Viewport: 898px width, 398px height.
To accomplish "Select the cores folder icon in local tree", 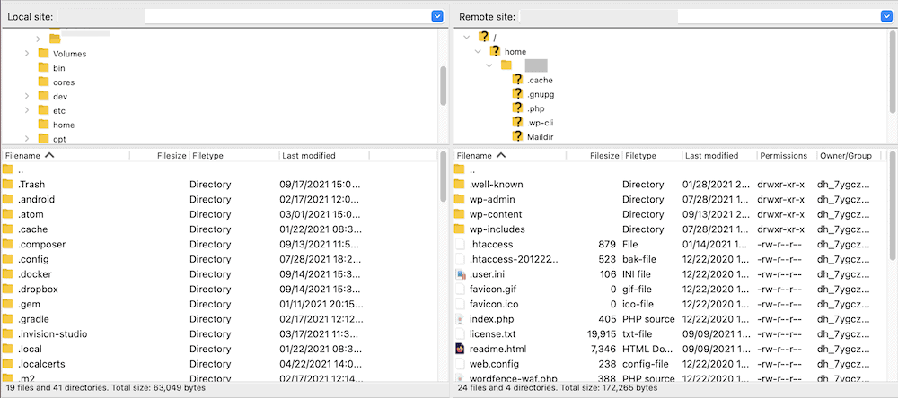I will click(x=43, y=82).
